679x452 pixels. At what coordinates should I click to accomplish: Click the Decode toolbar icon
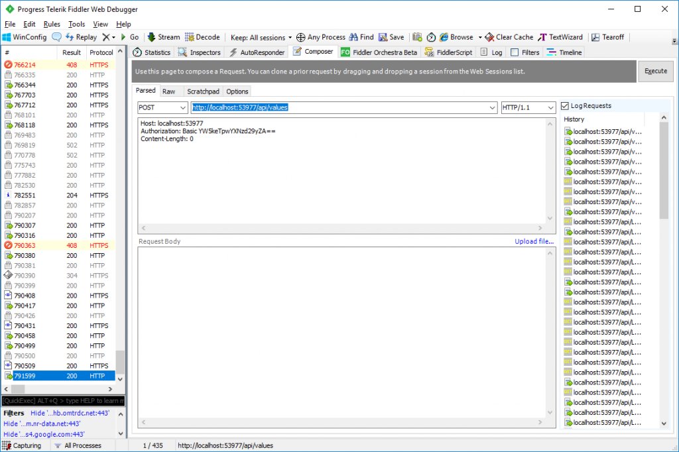point(189,37)
